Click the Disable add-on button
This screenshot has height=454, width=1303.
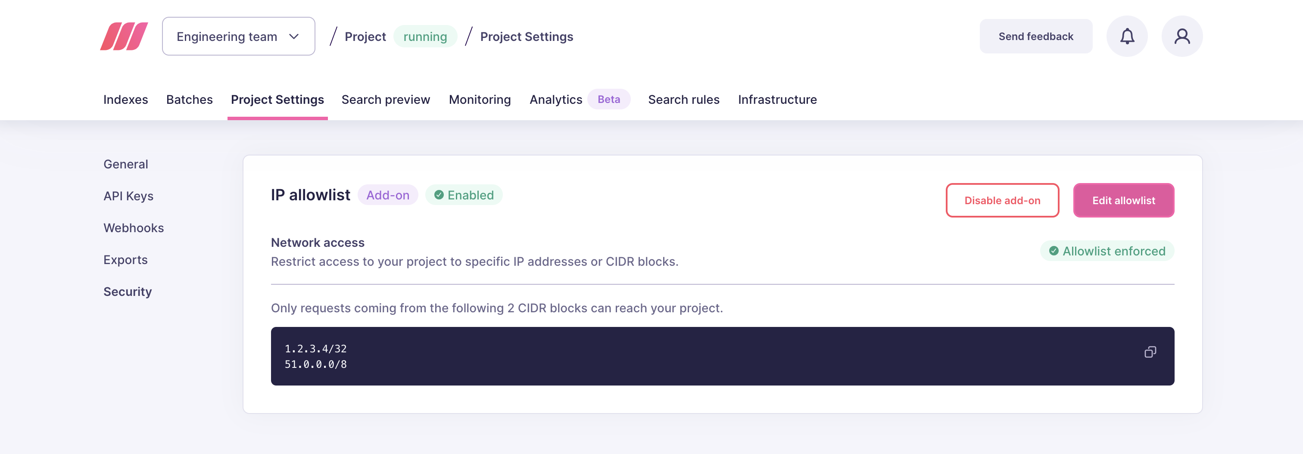click(1002, 200)
